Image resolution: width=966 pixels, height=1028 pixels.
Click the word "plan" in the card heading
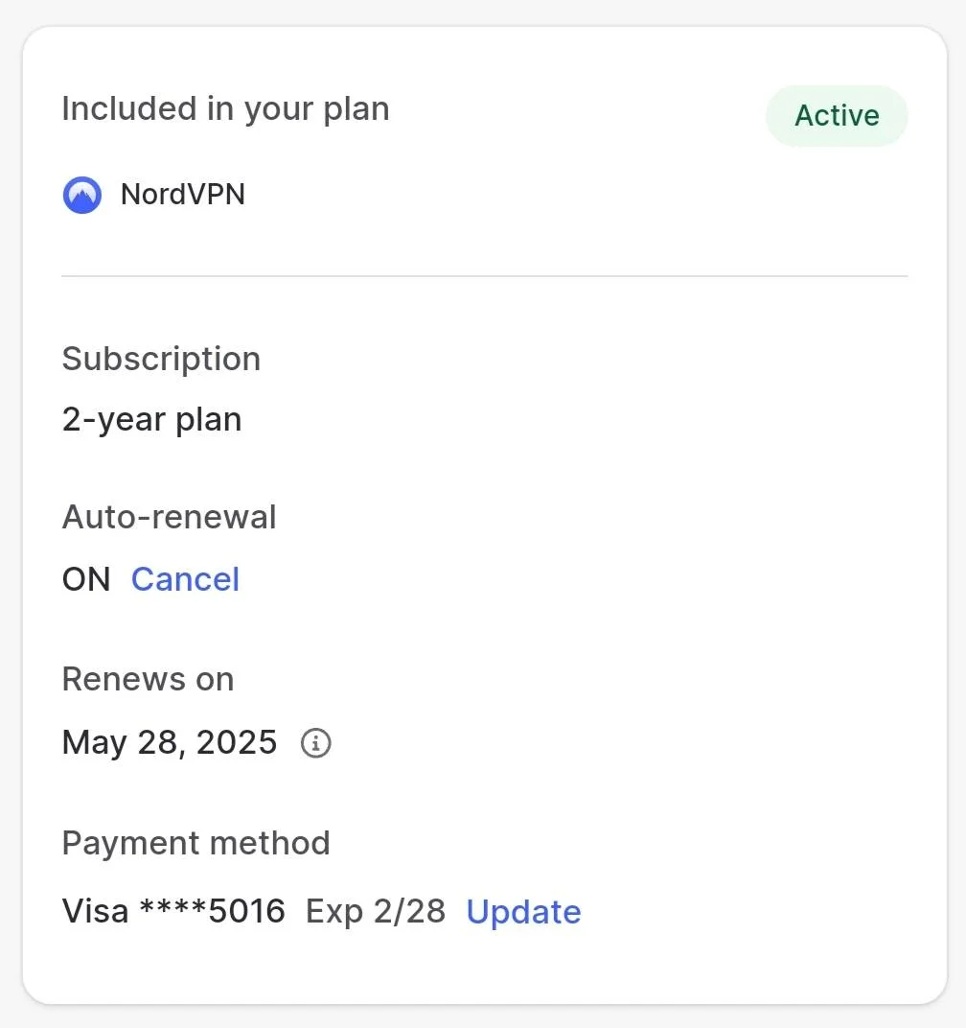point(356,110)
